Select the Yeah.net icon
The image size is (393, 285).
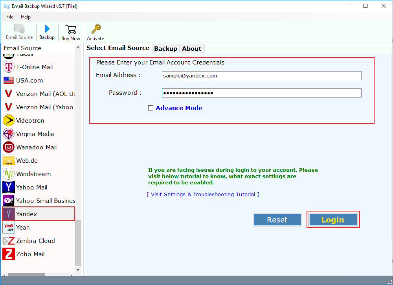tap(9, 227)
